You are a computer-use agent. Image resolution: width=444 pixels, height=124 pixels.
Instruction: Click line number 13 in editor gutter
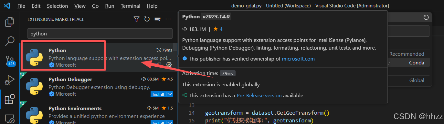[192, 105]
